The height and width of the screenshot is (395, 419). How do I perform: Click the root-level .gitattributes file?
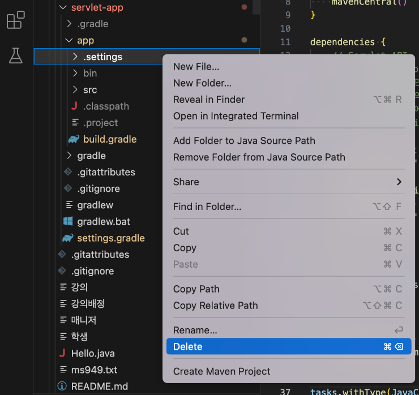[x=100, y=254]
